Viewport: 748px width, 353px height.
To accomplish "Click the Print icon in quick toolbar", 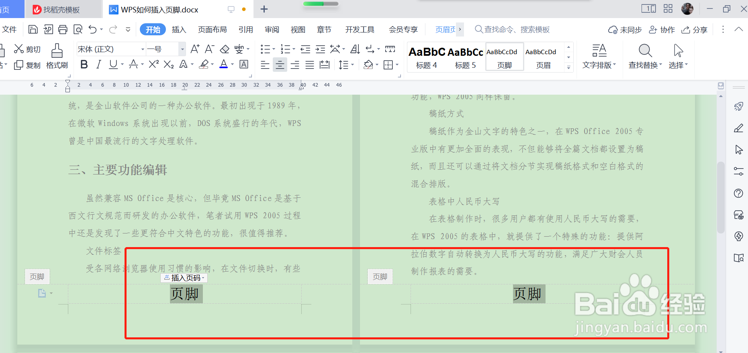I will pos(63,29).
